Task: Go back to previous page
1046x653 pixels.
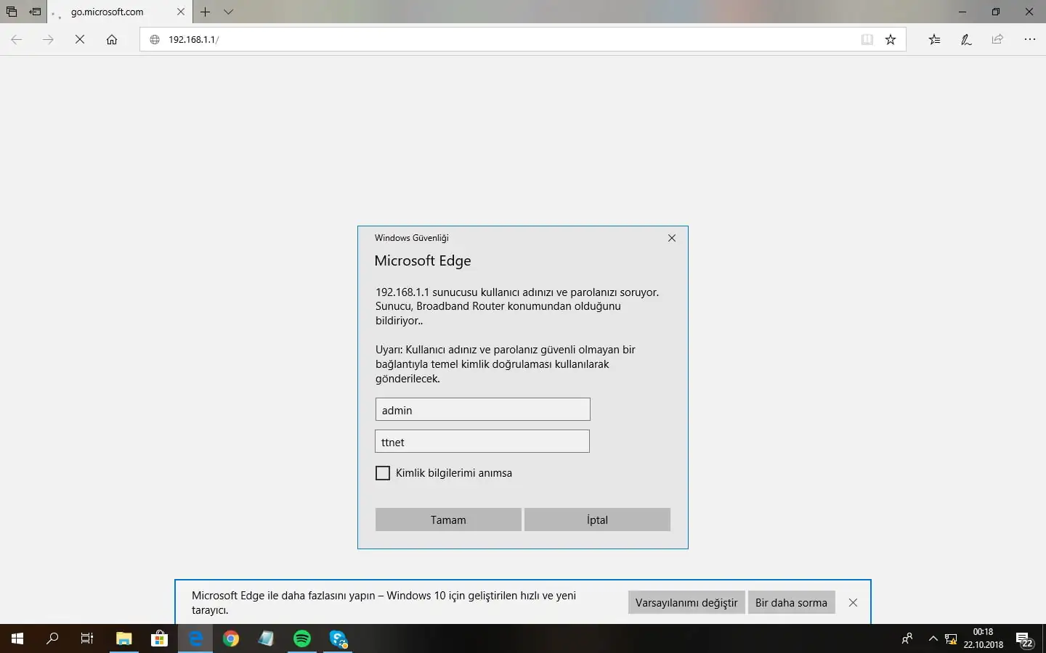Action: click(17, 39)
